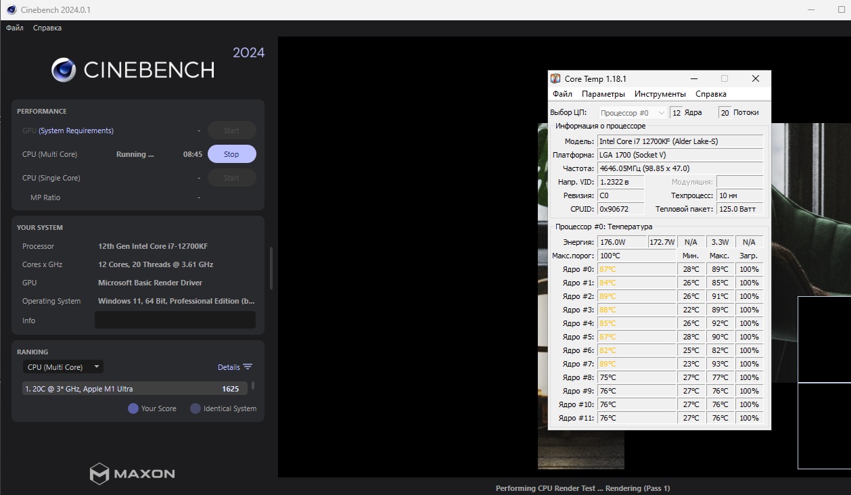This screenshot has width=851, height=495.
Task: Click the 20 Потоки count box
Action: 724,113
